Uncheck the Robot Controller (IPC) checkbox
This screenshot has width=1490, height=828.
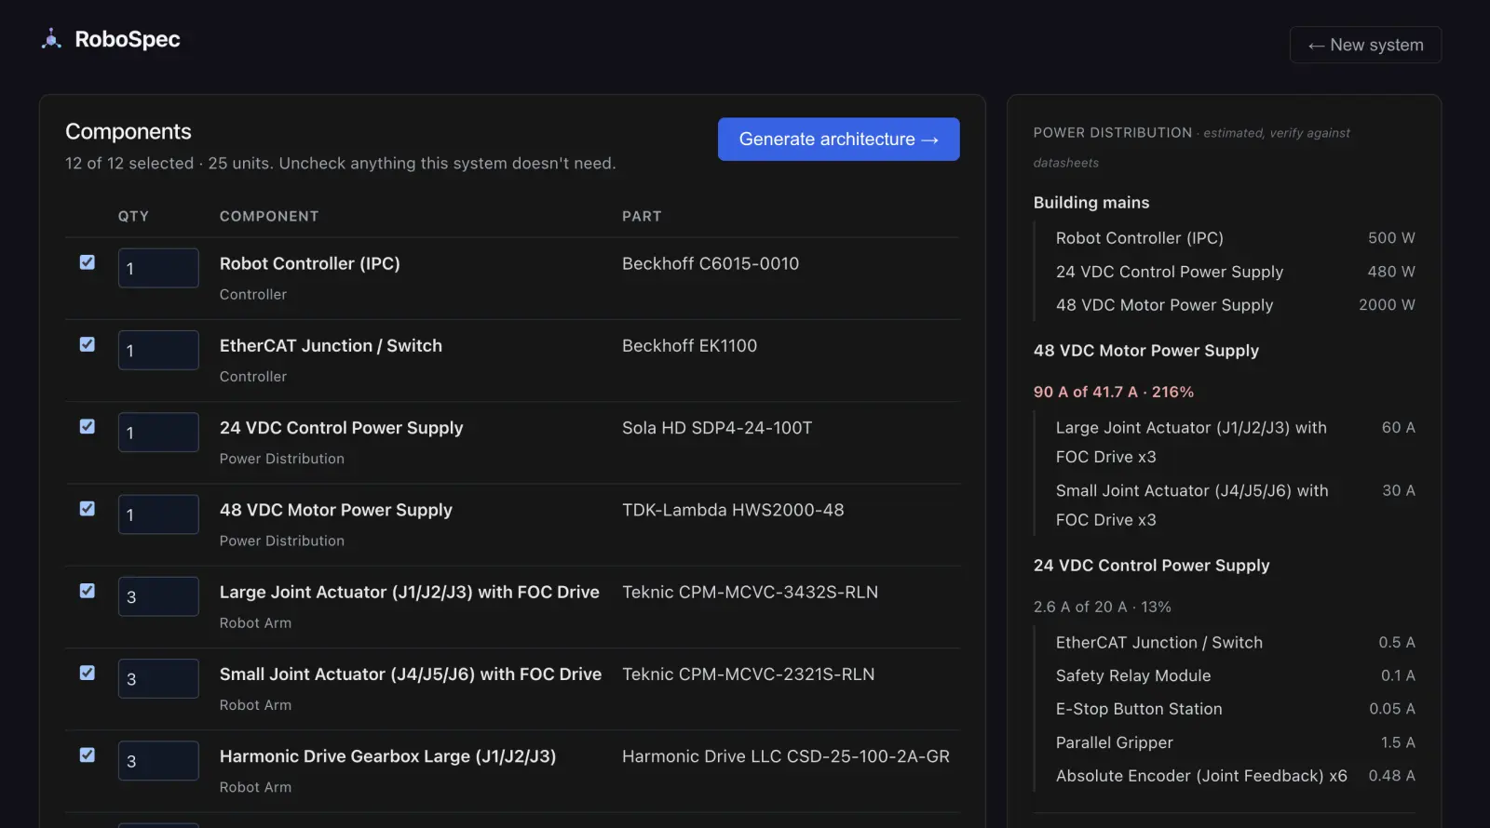coord(88,262)
